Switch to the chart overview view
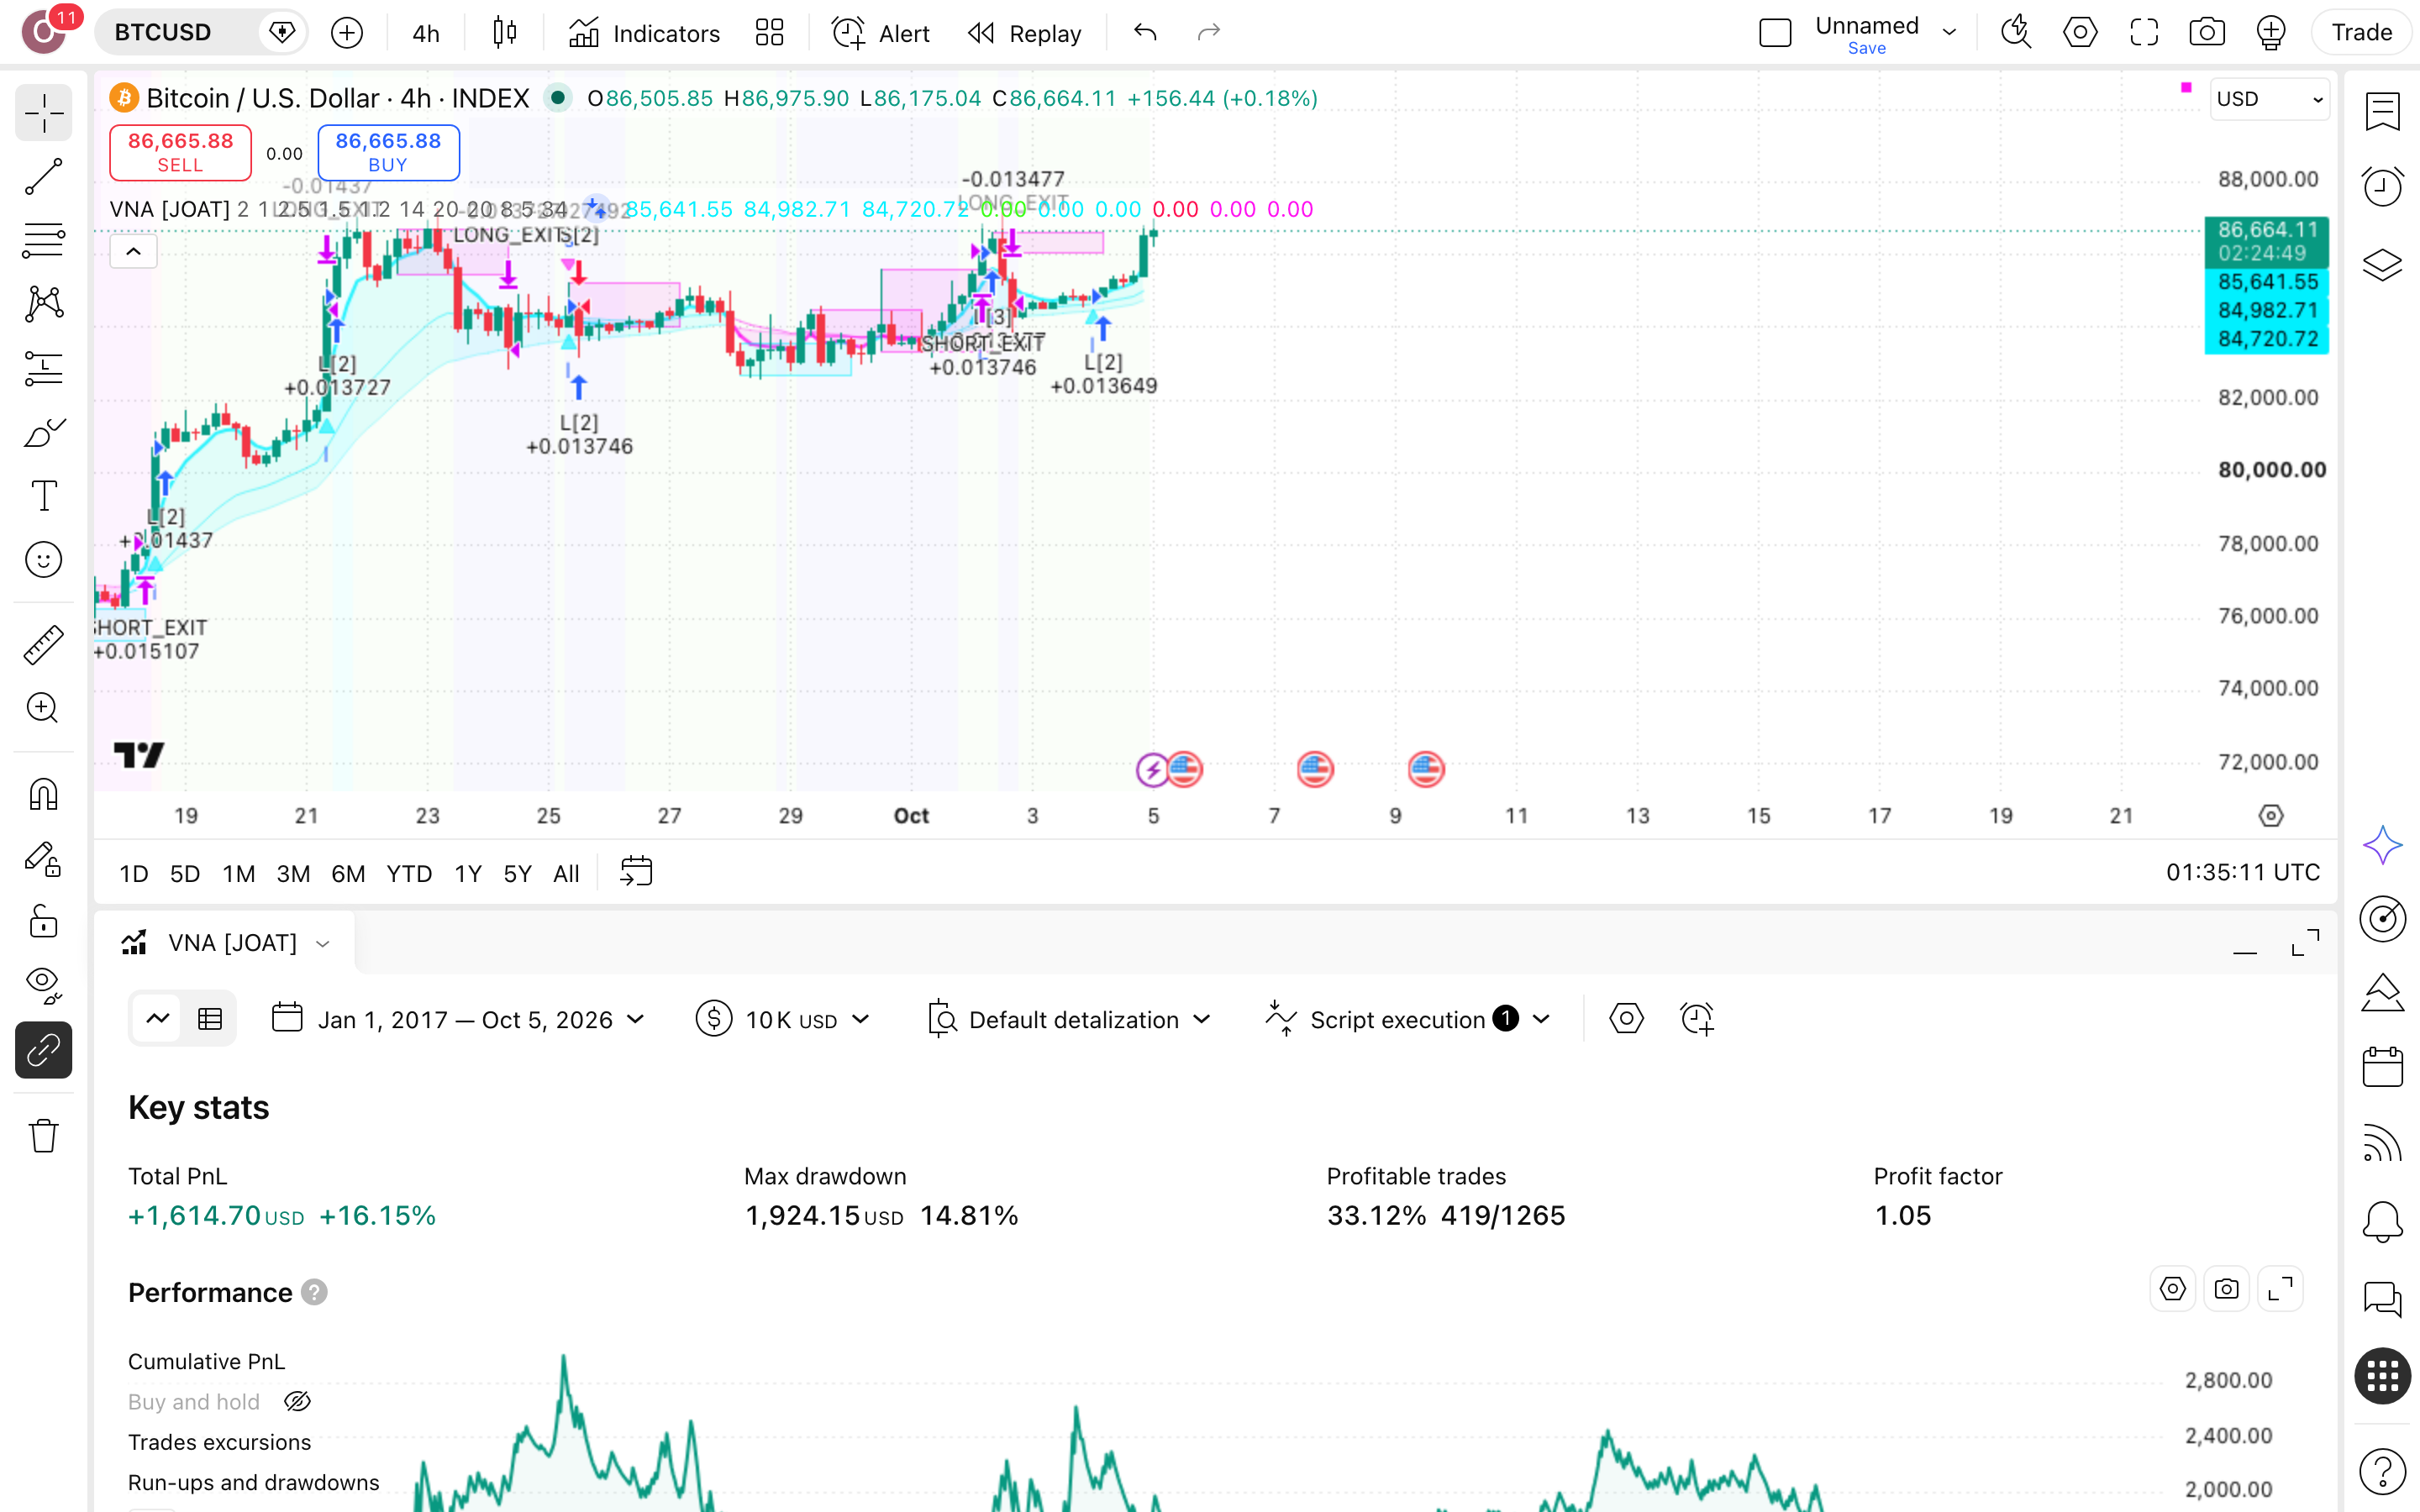The image size is (2420, 1512). click(158, 1019)
